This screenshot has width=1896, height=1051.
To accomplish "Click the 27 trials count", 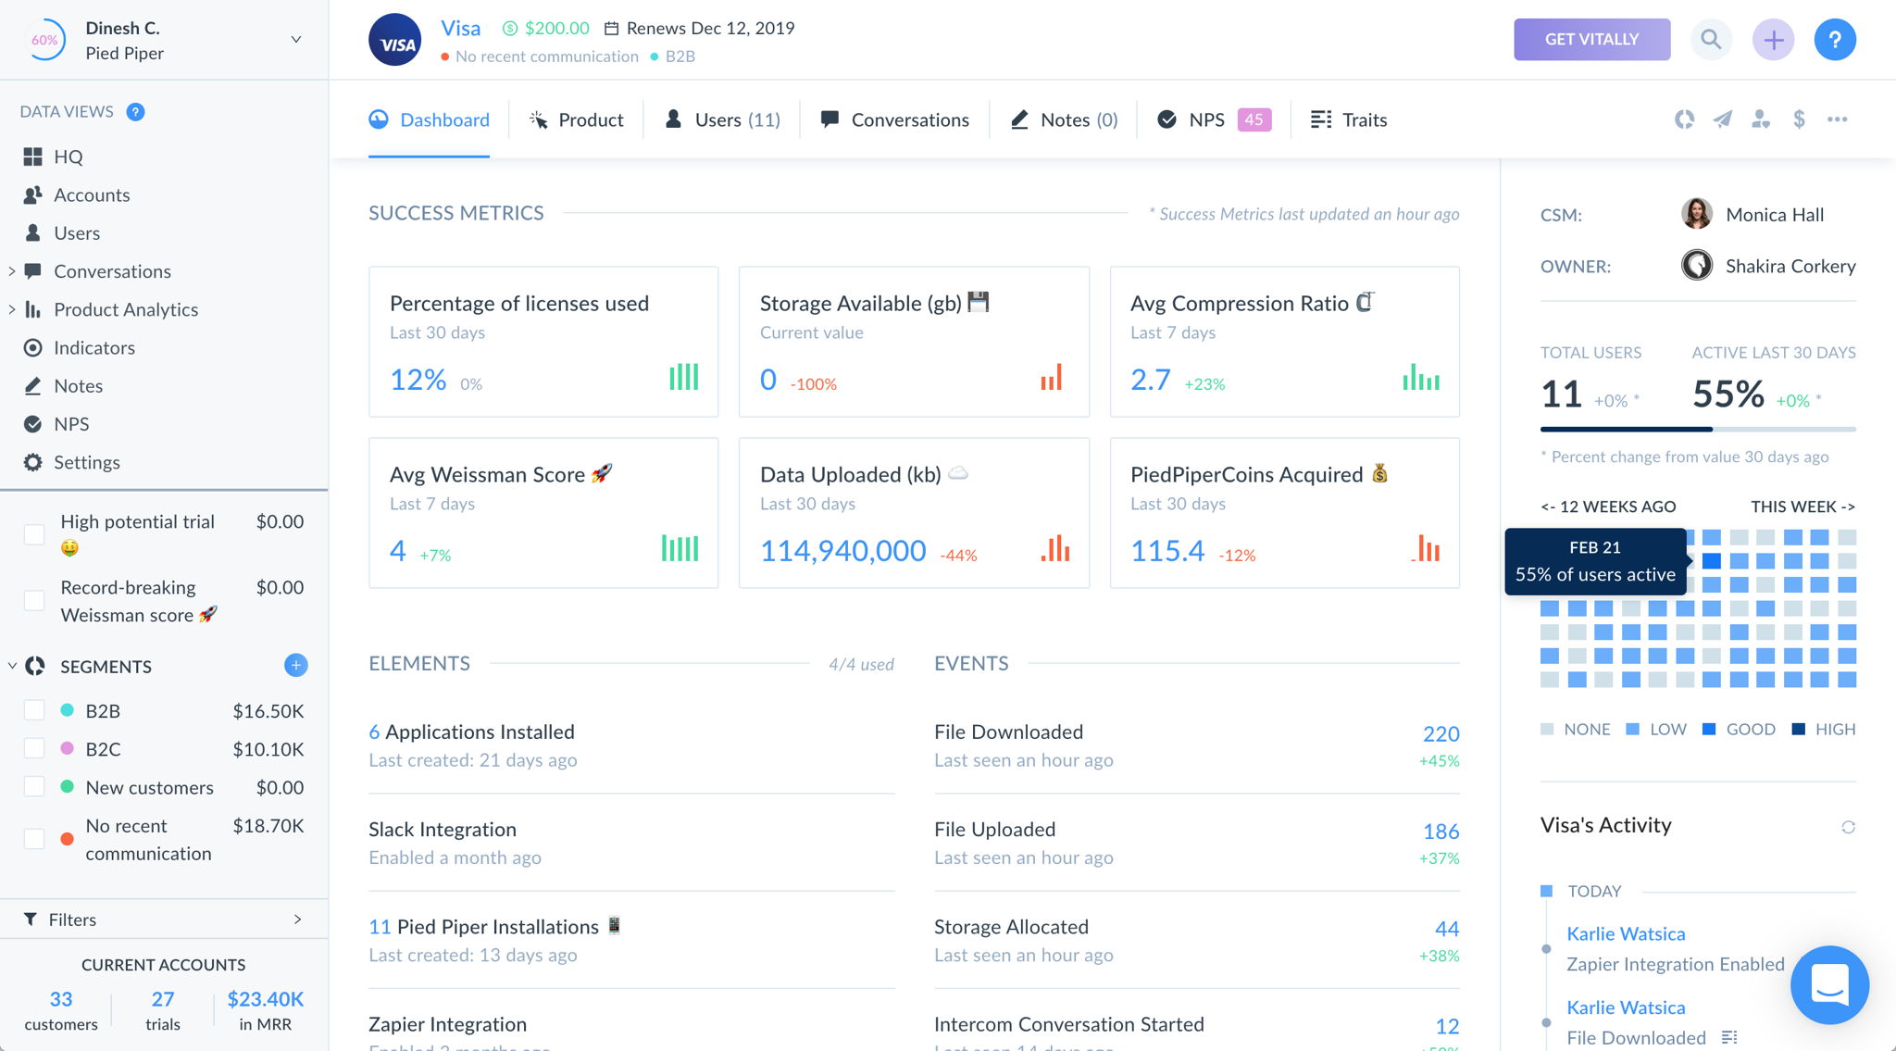I will pyautogui.click(x=163, y=999).
